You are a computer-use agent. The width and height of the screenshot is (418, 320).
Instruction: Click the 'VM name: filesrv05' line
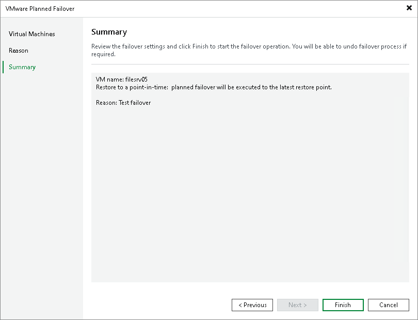click(x=122, y=79)
